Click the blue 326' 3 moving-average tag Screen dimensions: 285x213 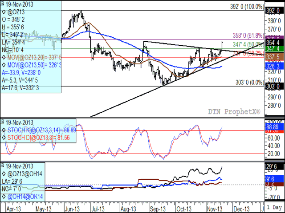tap(274, 66)
